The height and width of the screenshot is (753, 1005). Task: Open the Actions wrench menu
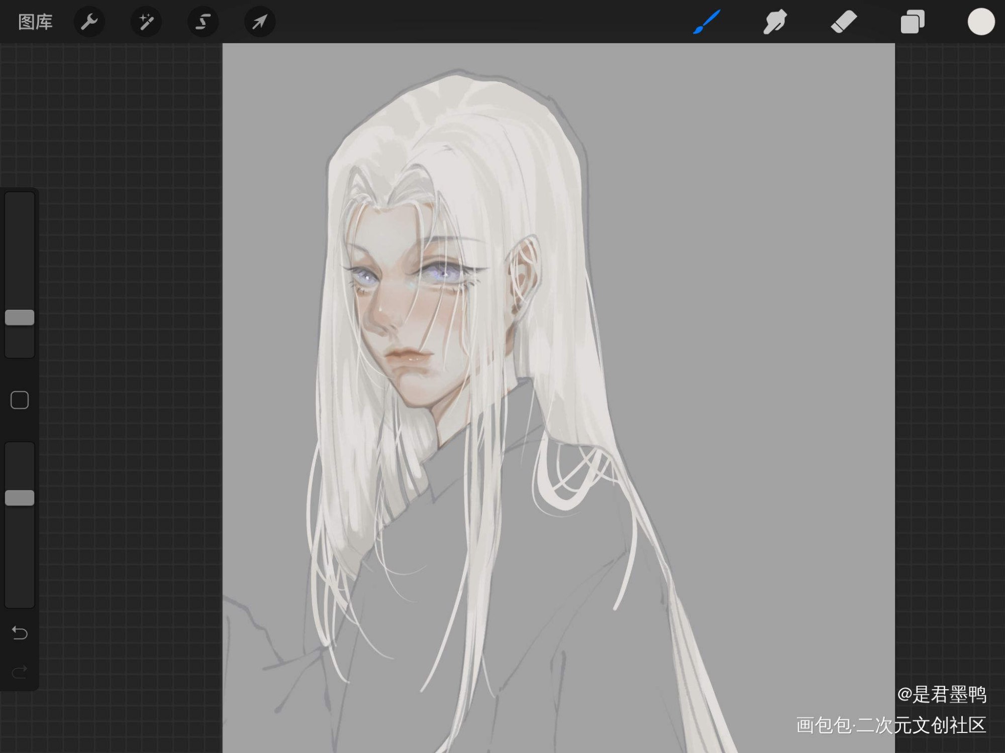[x=89, y=22]
